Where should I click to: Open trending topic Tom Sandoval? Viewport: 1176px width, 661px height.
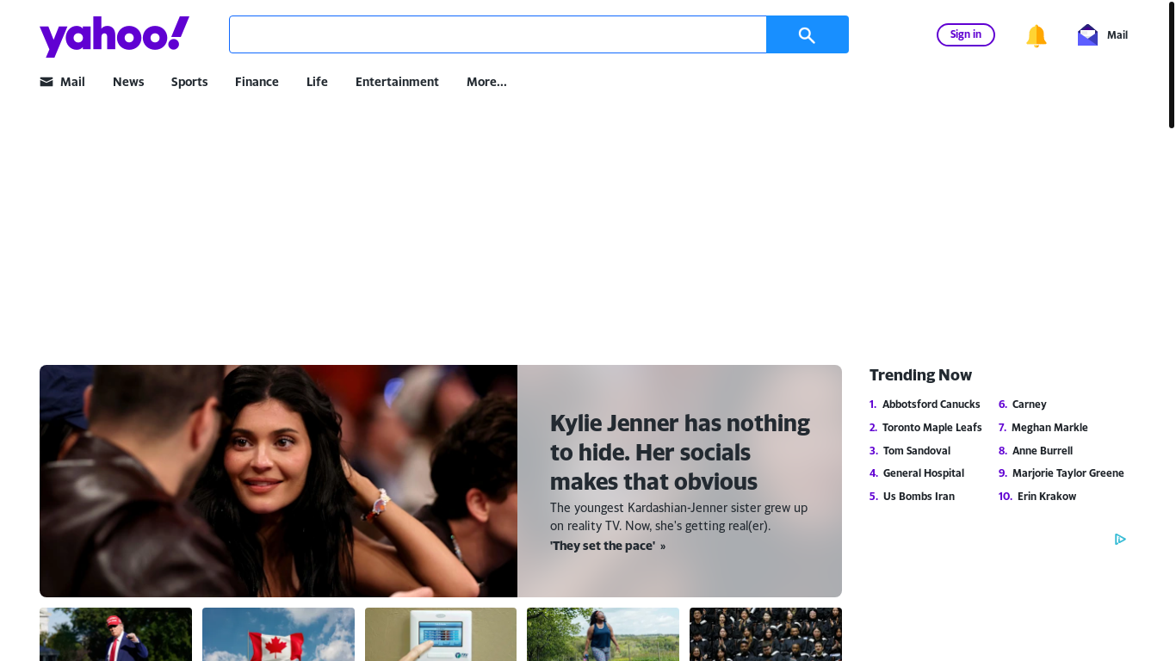[917, 451]
